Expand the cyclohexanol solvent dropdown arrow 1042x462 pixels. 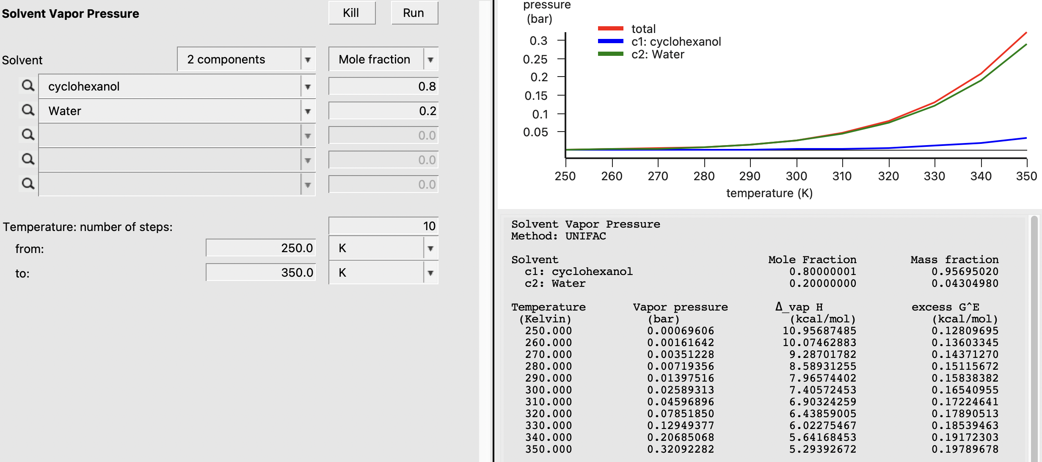coord(308,87)
